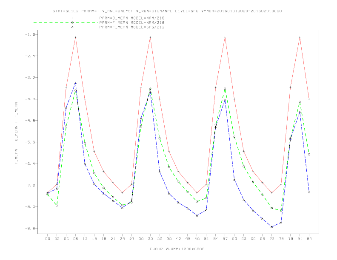337x260 pixels.
Task: Click x-axis tick label 81
Action: pyautogui.click(x=300, y=239)
